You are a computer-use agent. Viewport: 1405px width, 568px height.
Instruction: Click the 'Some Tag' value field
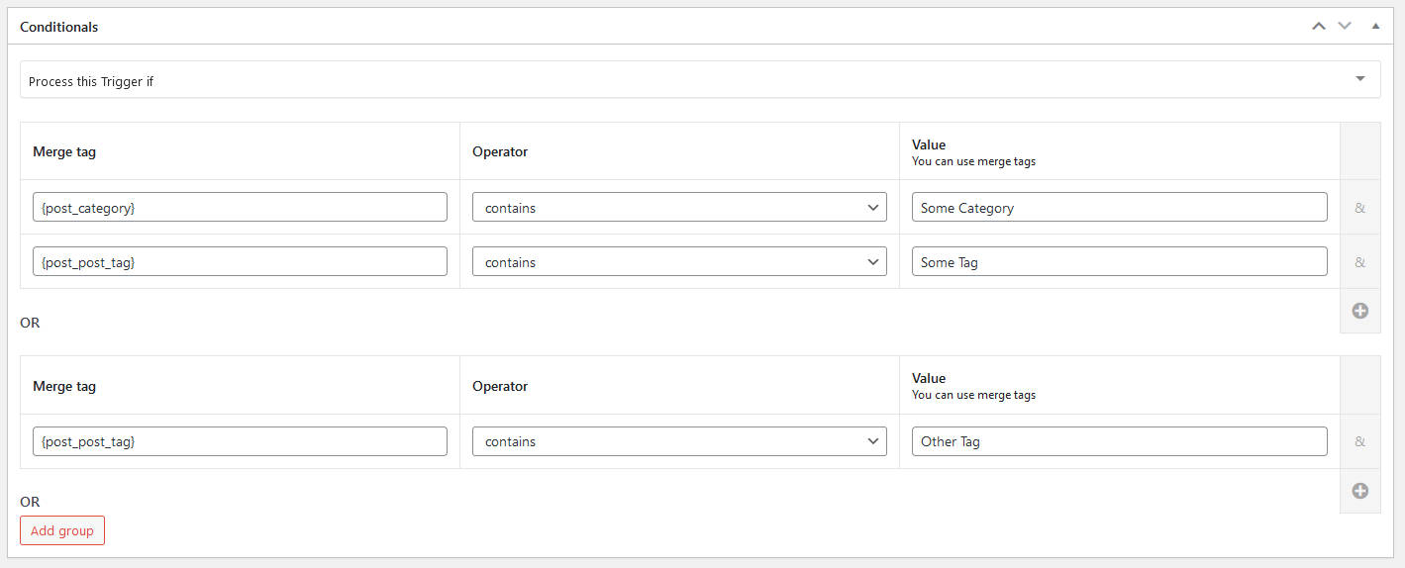[1119, 262]
